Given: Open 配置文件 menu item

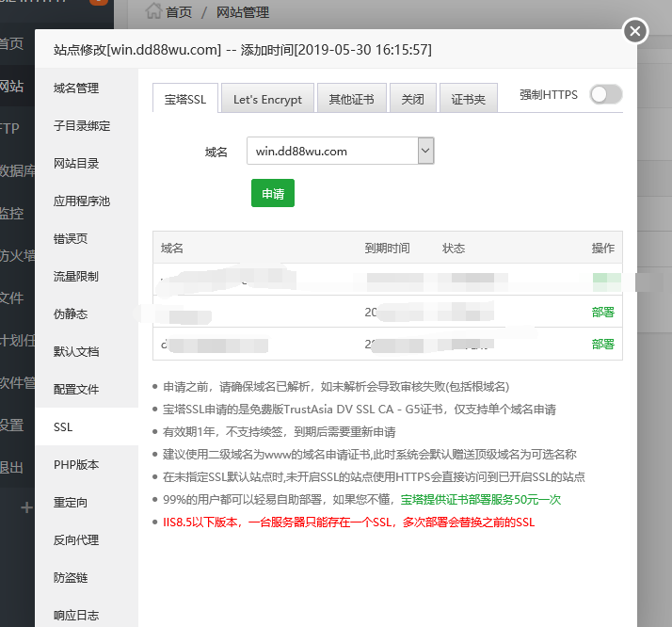Looking at the screenshot, I should [x=87, y=390].
